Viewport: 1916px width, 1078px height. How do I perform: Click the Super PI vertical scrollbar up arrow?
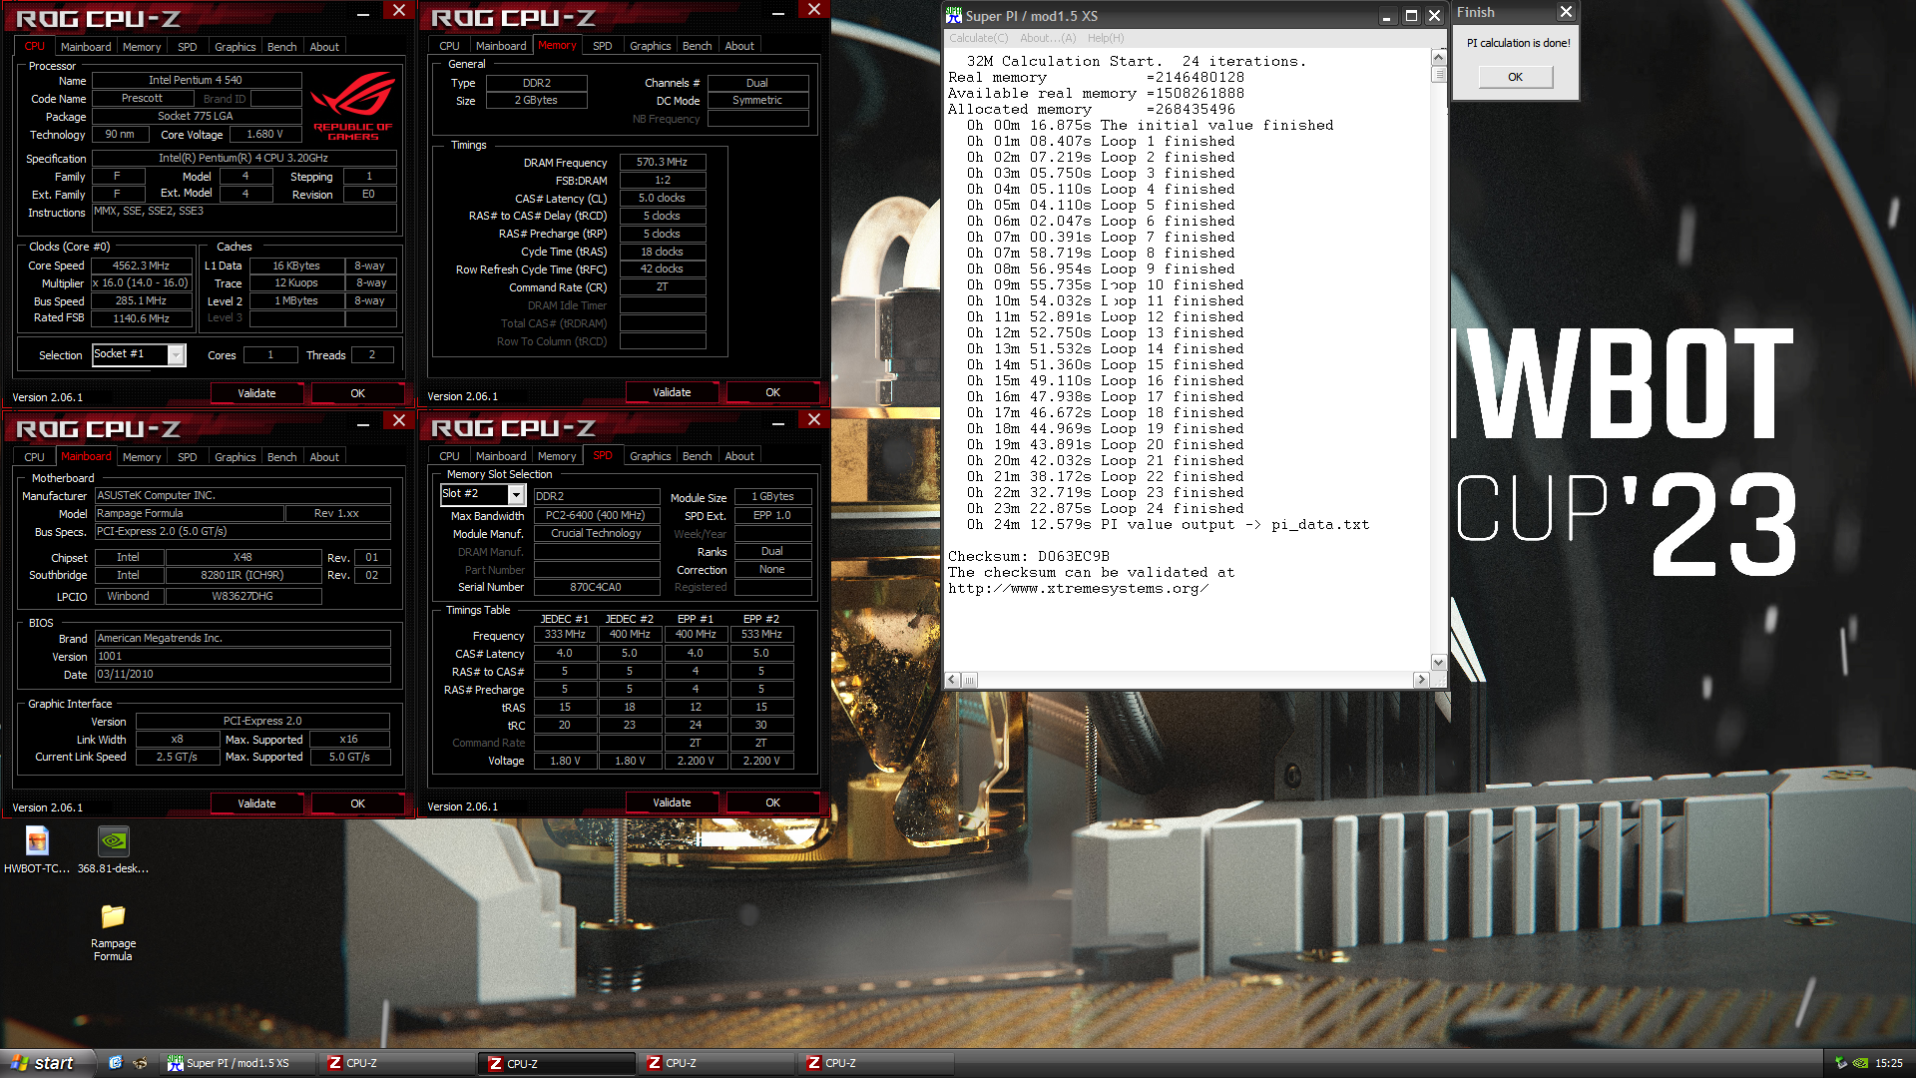(1438, 58)
